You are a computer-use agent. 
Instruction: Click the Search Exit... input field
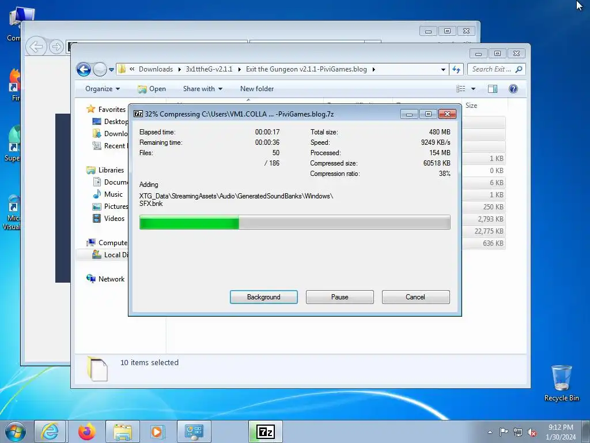tap(491, 69)
